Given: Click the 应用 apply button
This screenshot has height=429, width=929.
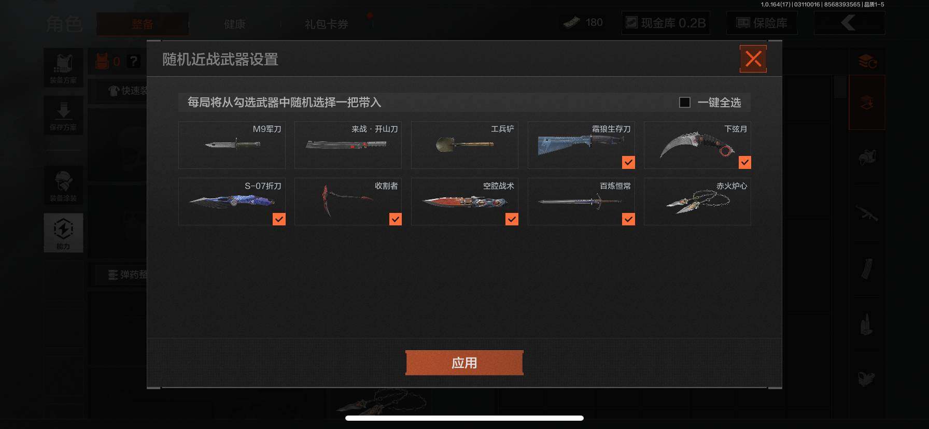Looking at the screenshot, I should [x=464, y=363].
